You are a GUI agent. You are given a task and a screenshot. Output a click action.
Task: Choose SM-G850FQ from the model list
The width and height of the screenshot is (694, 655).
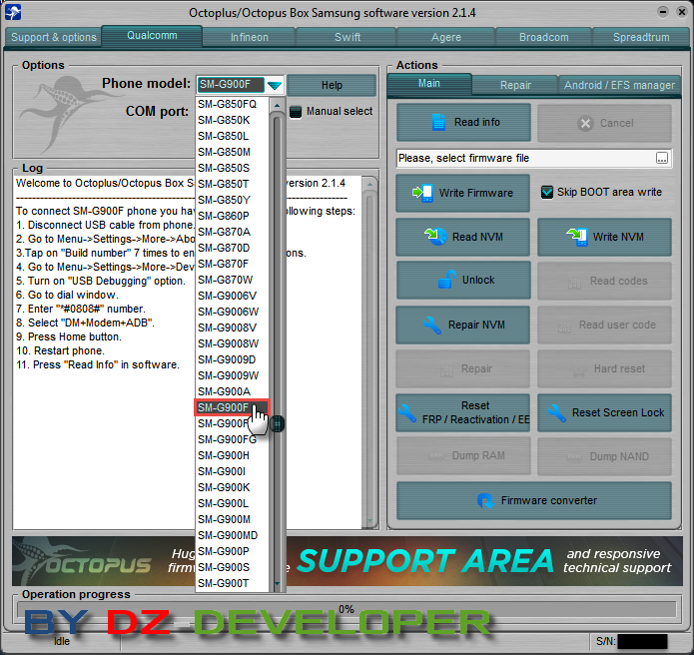(x=232, y=104)
